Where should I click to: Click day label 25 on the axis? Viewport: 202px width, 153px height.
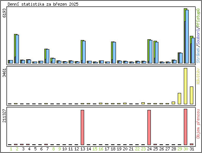(x=155, y=149)
